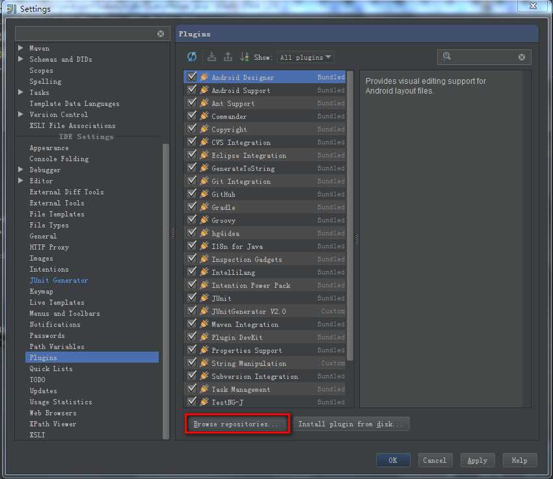Click the hg4idea plugin icon
The height and width of the screenshot is (479, 553).
click(x=204, y=233)
